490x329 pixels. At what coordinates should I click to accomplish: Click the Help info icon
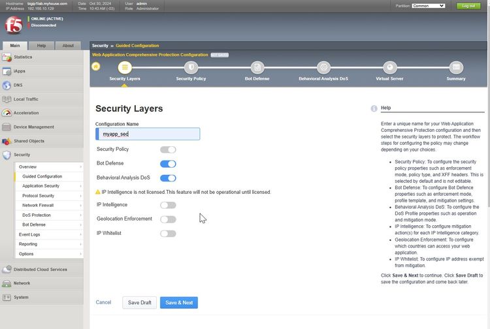[x=374, y=108]
